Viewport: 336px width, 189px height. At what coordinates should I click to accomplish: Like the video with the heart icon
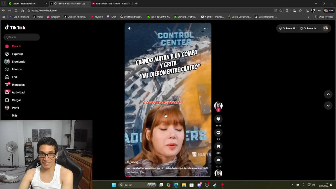click(x=218, y=119)
